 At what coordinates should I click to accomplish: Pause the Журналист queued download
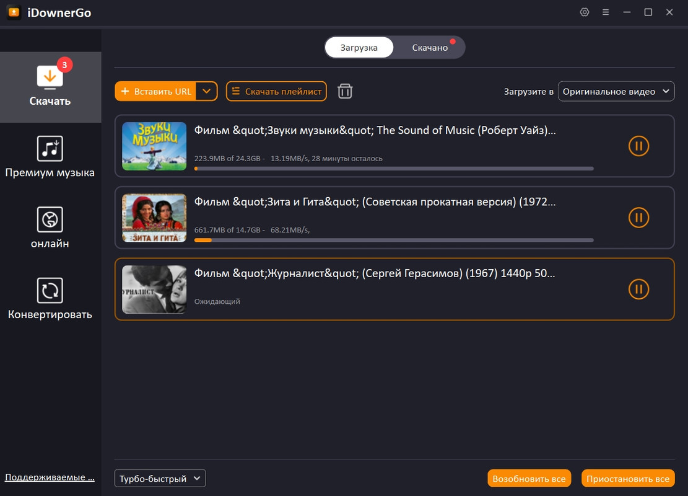(638, 289)
